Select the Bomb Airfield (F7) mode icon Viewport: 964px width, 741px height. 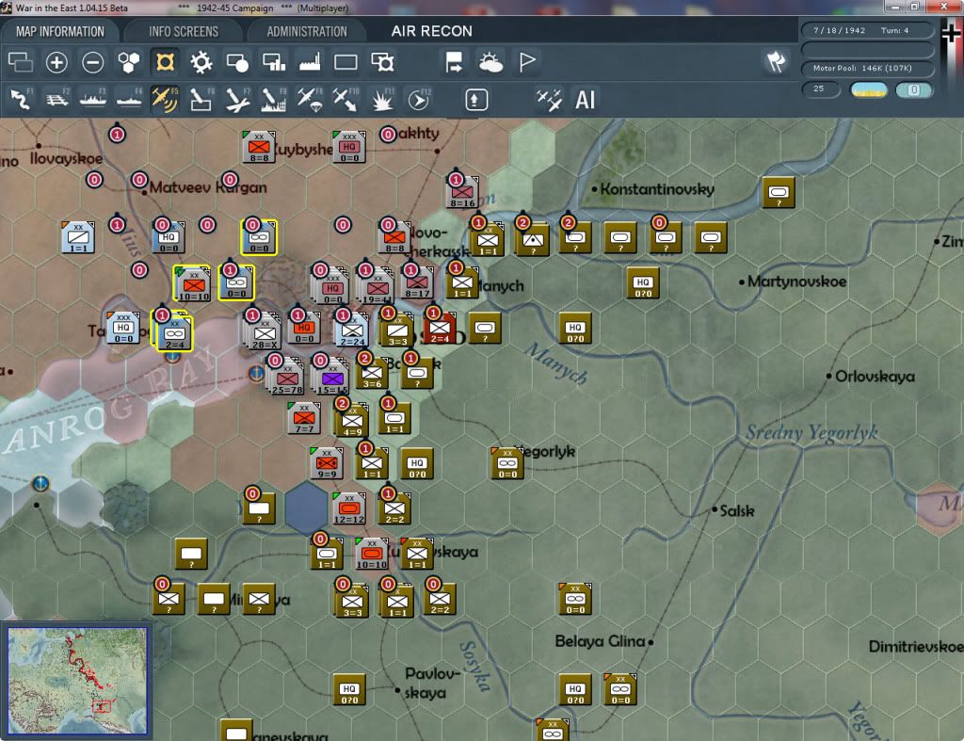[x=237, y=100]
